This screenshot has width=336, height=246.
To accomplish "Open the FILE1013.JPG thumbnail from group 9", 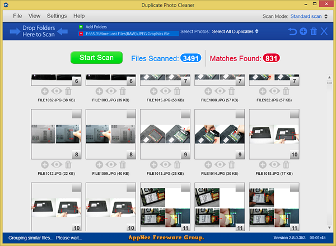I will pyautogui.click(x=165, y=134).
